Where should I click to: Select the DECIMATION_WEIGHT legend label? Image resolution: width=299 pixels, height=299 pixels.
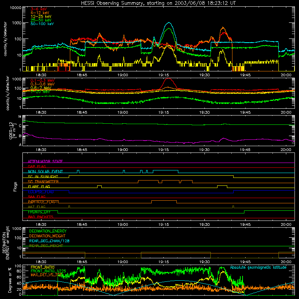point(47,236)
